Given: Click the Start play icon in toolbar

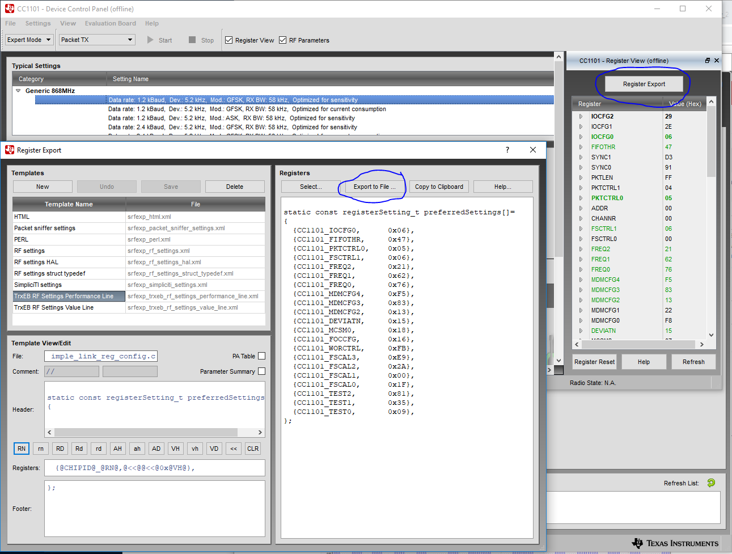Looking at the screenshot, I should pyautogui.click(x=150, y=40).
